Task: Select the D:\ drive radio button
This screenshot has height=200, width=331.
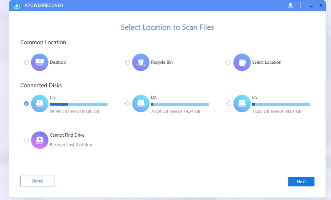Action: point(127,103)
